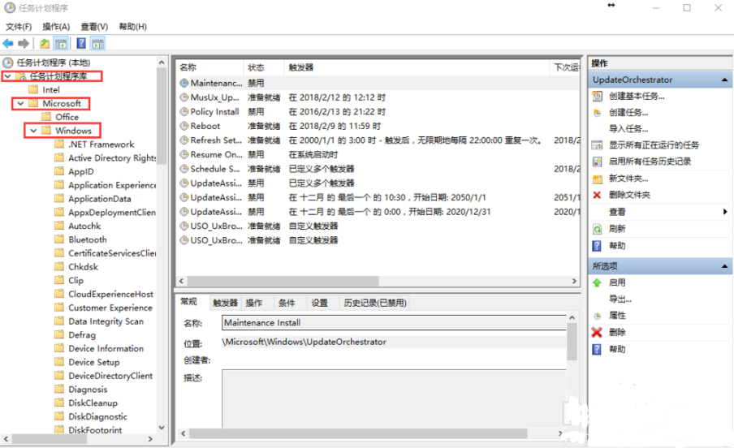Sort tasks by the 触发器 column header
This screenshot has width=734, height=448.
(x=417, y=68)
